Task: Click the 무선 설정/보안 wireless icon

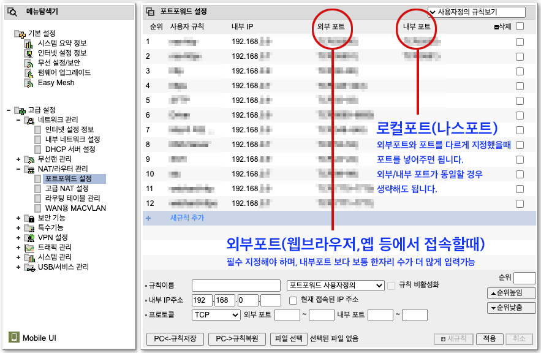Action: point(29,63)
